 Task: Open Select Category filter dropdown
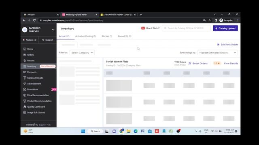coord(82,53)
